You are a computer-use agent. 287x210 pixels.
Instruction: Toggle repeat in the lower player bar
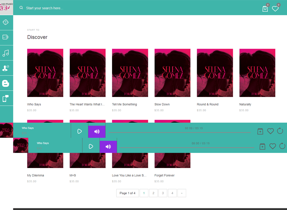tap(282, 146)
